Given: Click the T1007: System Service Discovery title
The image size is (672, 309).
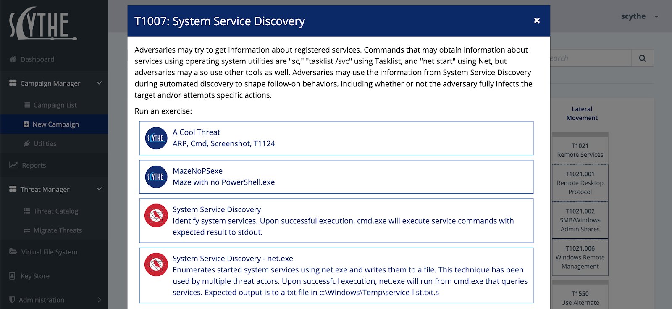Looking at the screenshot, I should 220,21.
